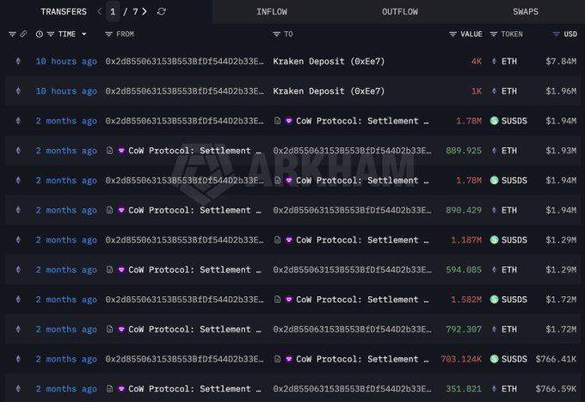Filter by the TOKEN column
The height and width of the screenshot is (402, 585).
tap(494, 34)
